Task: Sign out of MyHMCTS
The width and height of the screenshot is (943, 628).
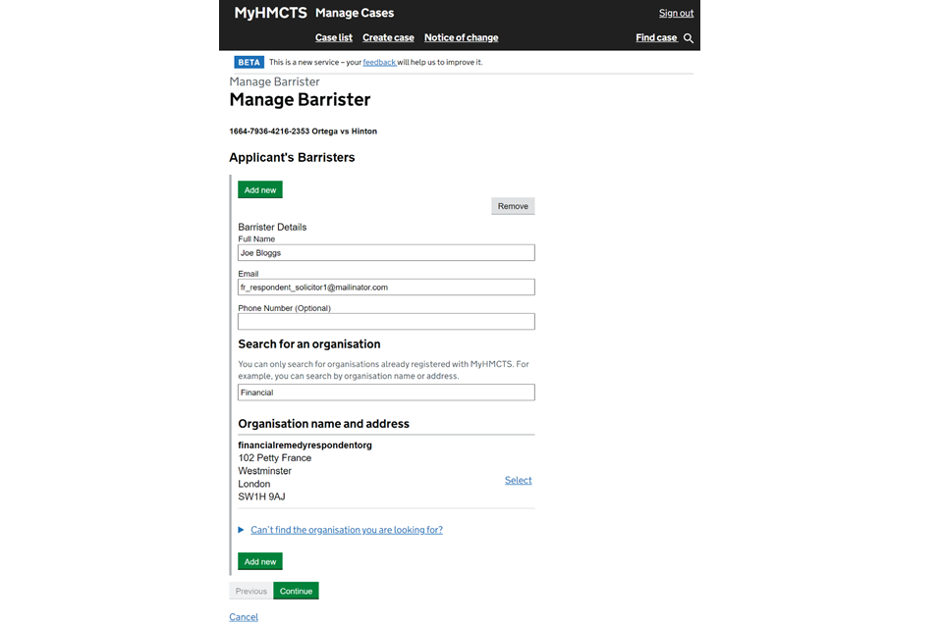Action: point(676,14)
